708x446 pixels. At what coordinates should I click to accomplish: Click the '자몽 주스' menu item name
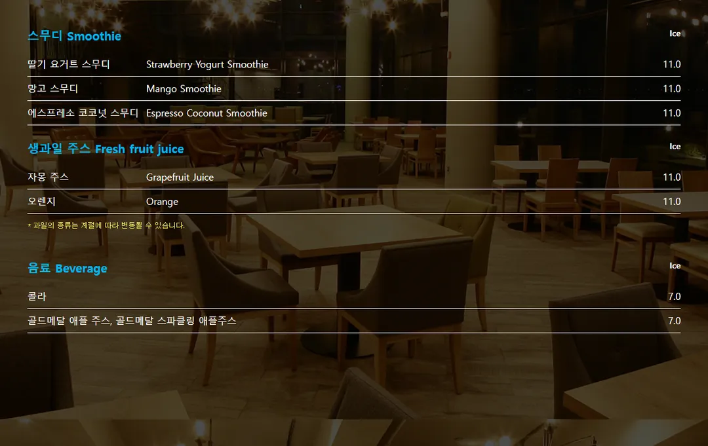pyautogui.click(x=49, y=177)
